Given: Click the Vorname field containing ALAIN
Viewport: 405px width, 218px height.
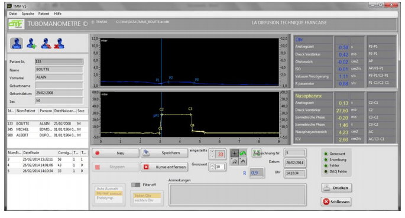Looking at the screenshot, I should pyautogui.click(x=59, y=77).
